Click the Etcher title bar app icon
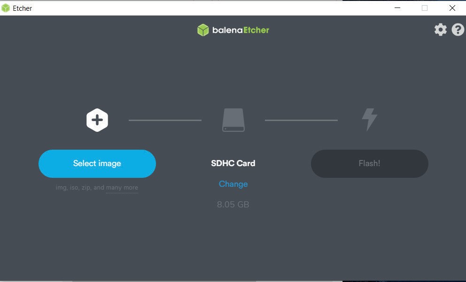Viewport: 466px width, 282px height. click(6, 8)
